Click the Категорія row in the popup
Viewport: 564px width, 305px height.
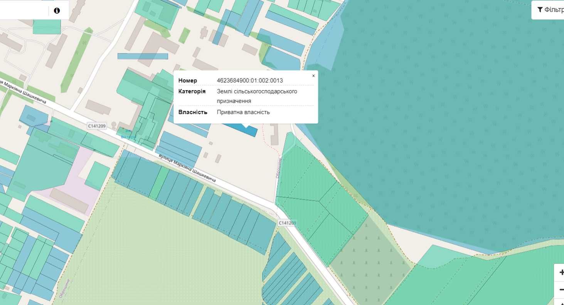point(246,96)
